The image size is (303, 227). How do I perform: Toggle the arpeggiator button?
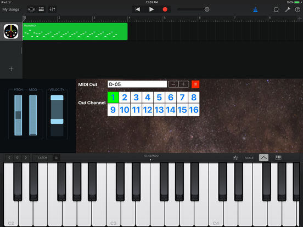tap(263, 158)
